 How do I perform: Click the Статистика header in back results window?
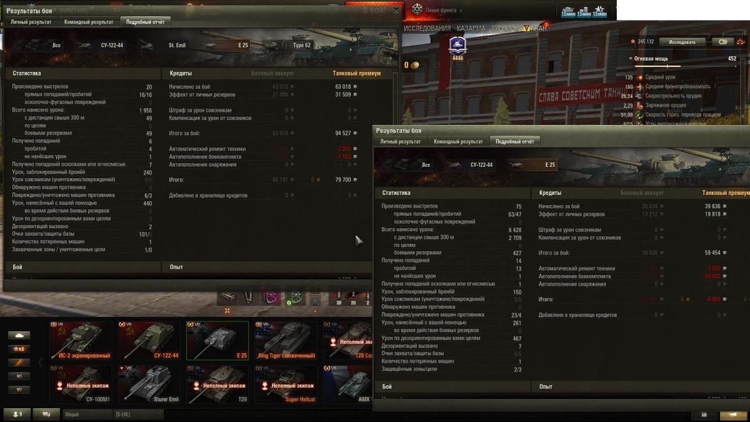26,73
